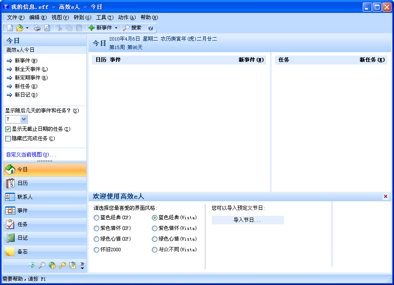Screen dimensions: 394x285
Task: Select 紫色情怀(XP) interface style
Action: point(113,228)
